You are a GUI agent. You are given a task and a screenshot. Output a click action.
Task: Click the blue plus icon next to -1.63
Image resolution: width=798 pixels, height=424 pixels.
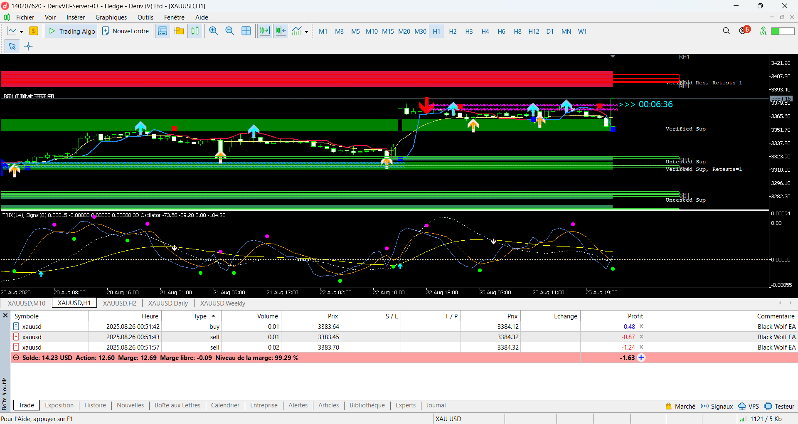641,357
